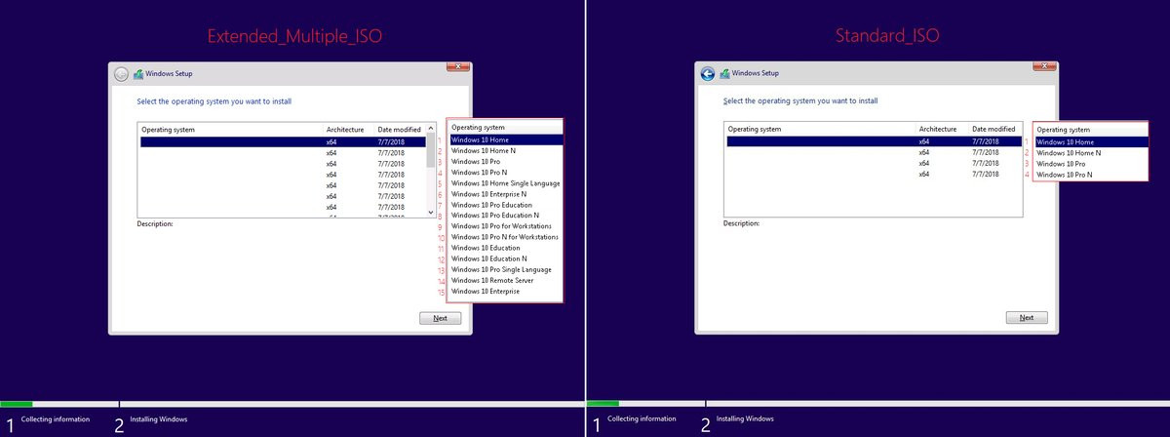Viewport: 1170px width, 437px height.
Task: Sort by Architecture column in Extended_Multiple_ISO window
Action: point(348,129)
